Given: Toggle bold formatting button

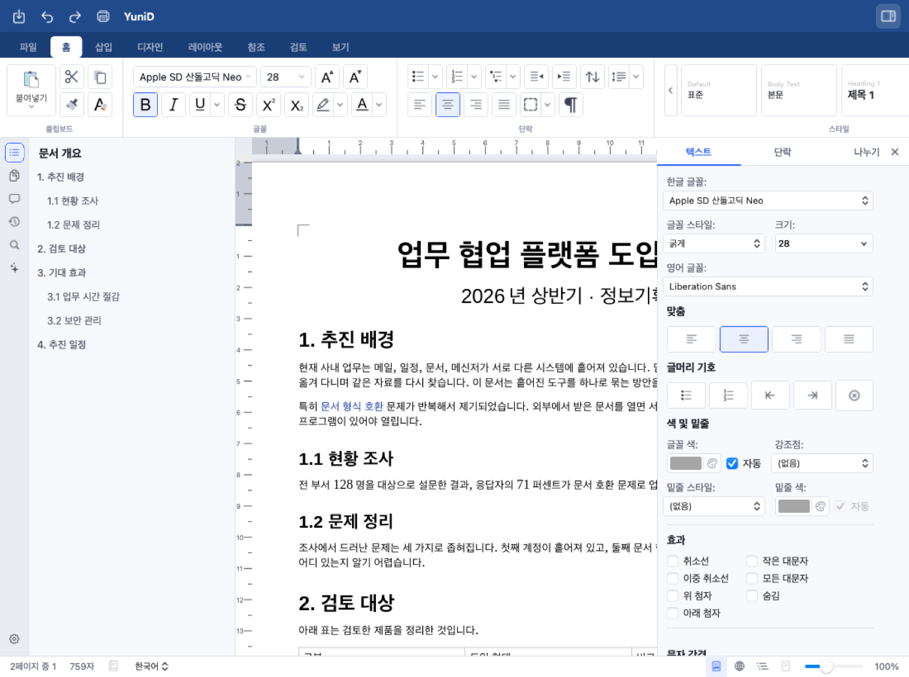Looking at the screenshot, I should tap(145, 105).
